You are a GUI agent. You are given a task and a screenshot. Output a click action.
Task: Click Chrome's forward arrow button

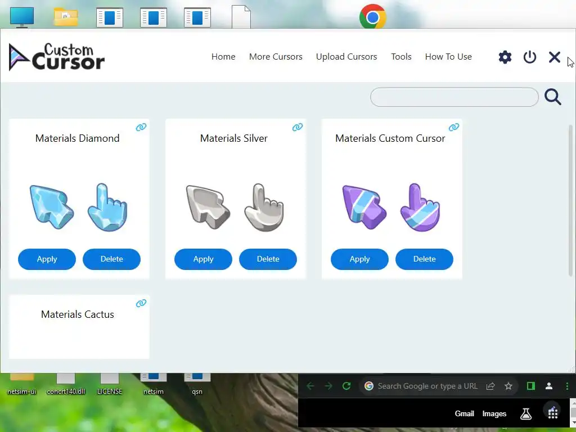(328, 386)
